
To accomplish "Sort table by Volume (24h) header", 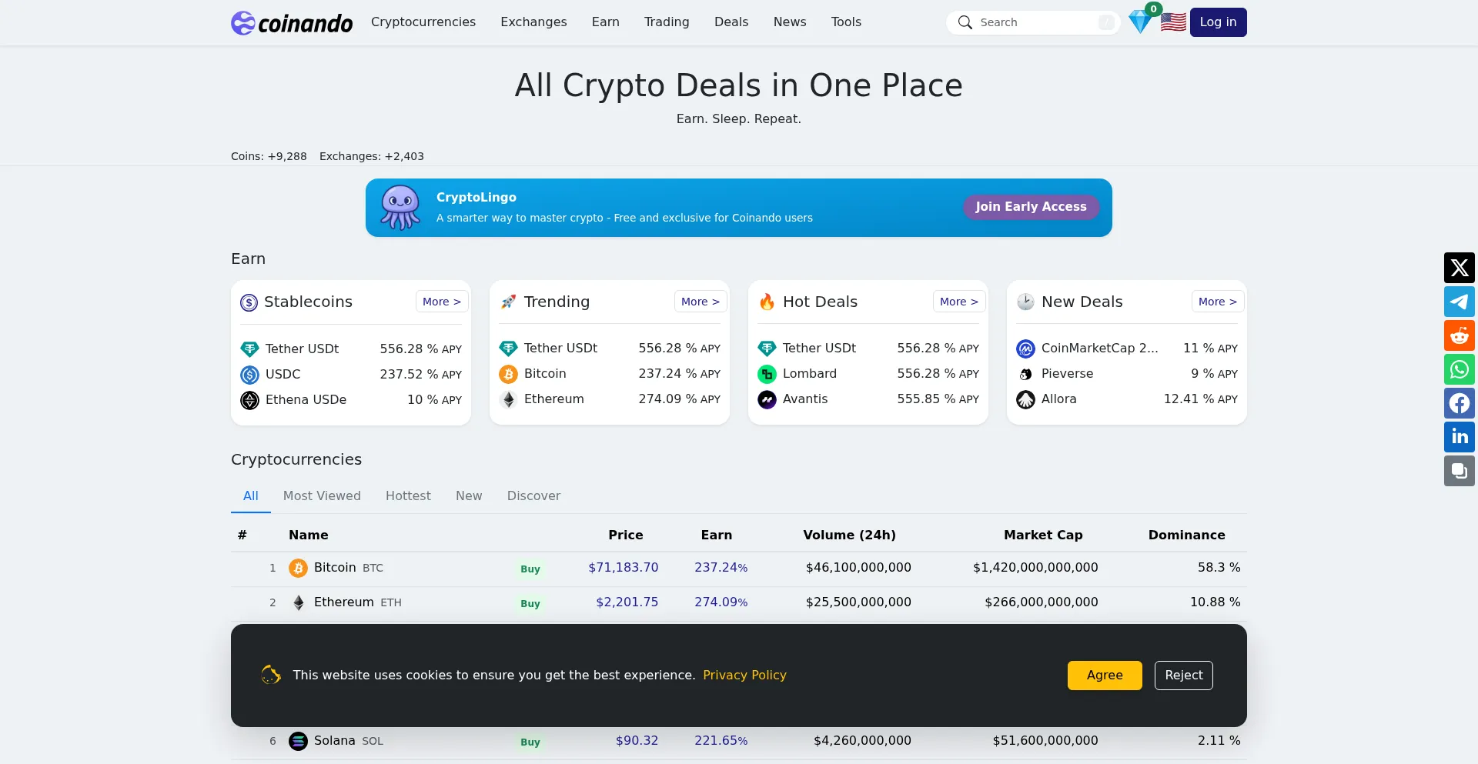I will click(849, 535).
